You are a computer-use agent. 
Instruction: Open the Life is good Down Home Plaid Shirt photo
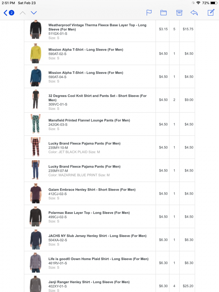[x=35, y=263]
